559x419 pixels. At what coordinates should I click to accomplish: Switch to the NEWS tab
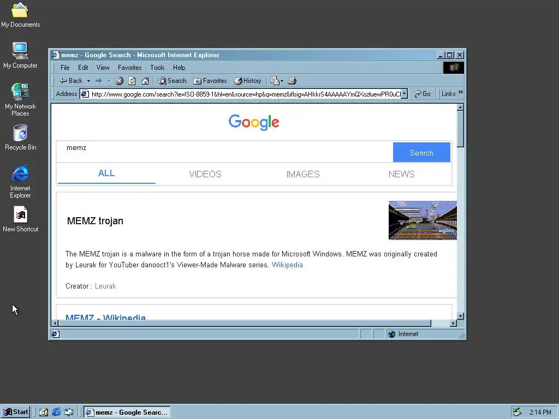pos(401,174)
